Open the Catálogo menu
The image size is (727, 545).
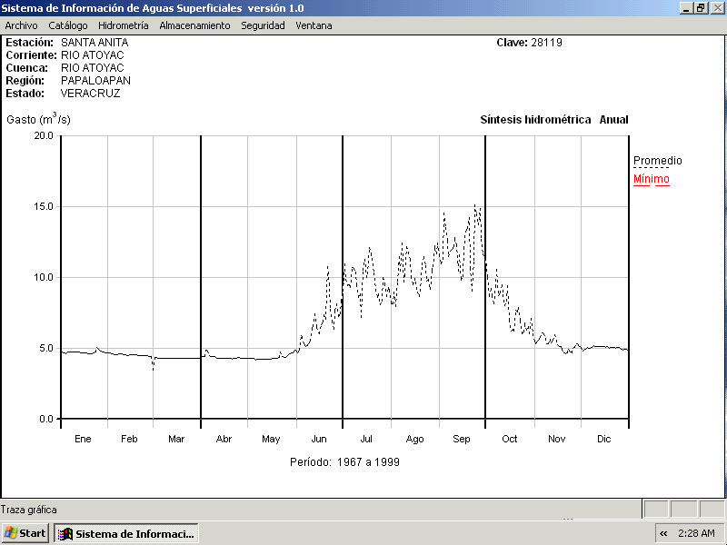[68, 25]
